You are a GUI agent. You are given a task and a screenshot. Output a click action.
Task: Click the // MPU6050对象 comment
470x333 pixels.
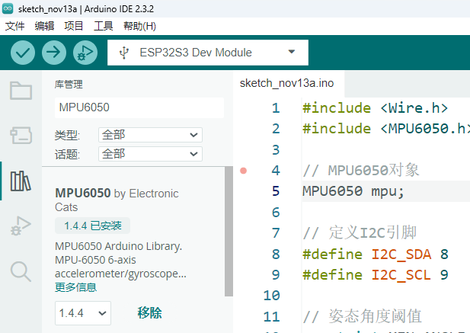point(361,170)
